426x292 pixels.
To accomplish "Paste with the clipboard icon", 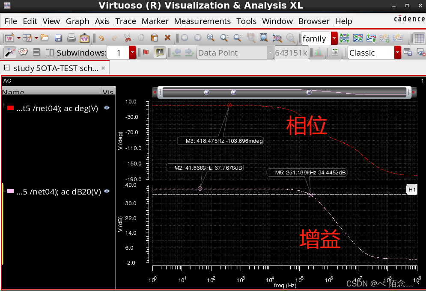I will click(154, 38).
